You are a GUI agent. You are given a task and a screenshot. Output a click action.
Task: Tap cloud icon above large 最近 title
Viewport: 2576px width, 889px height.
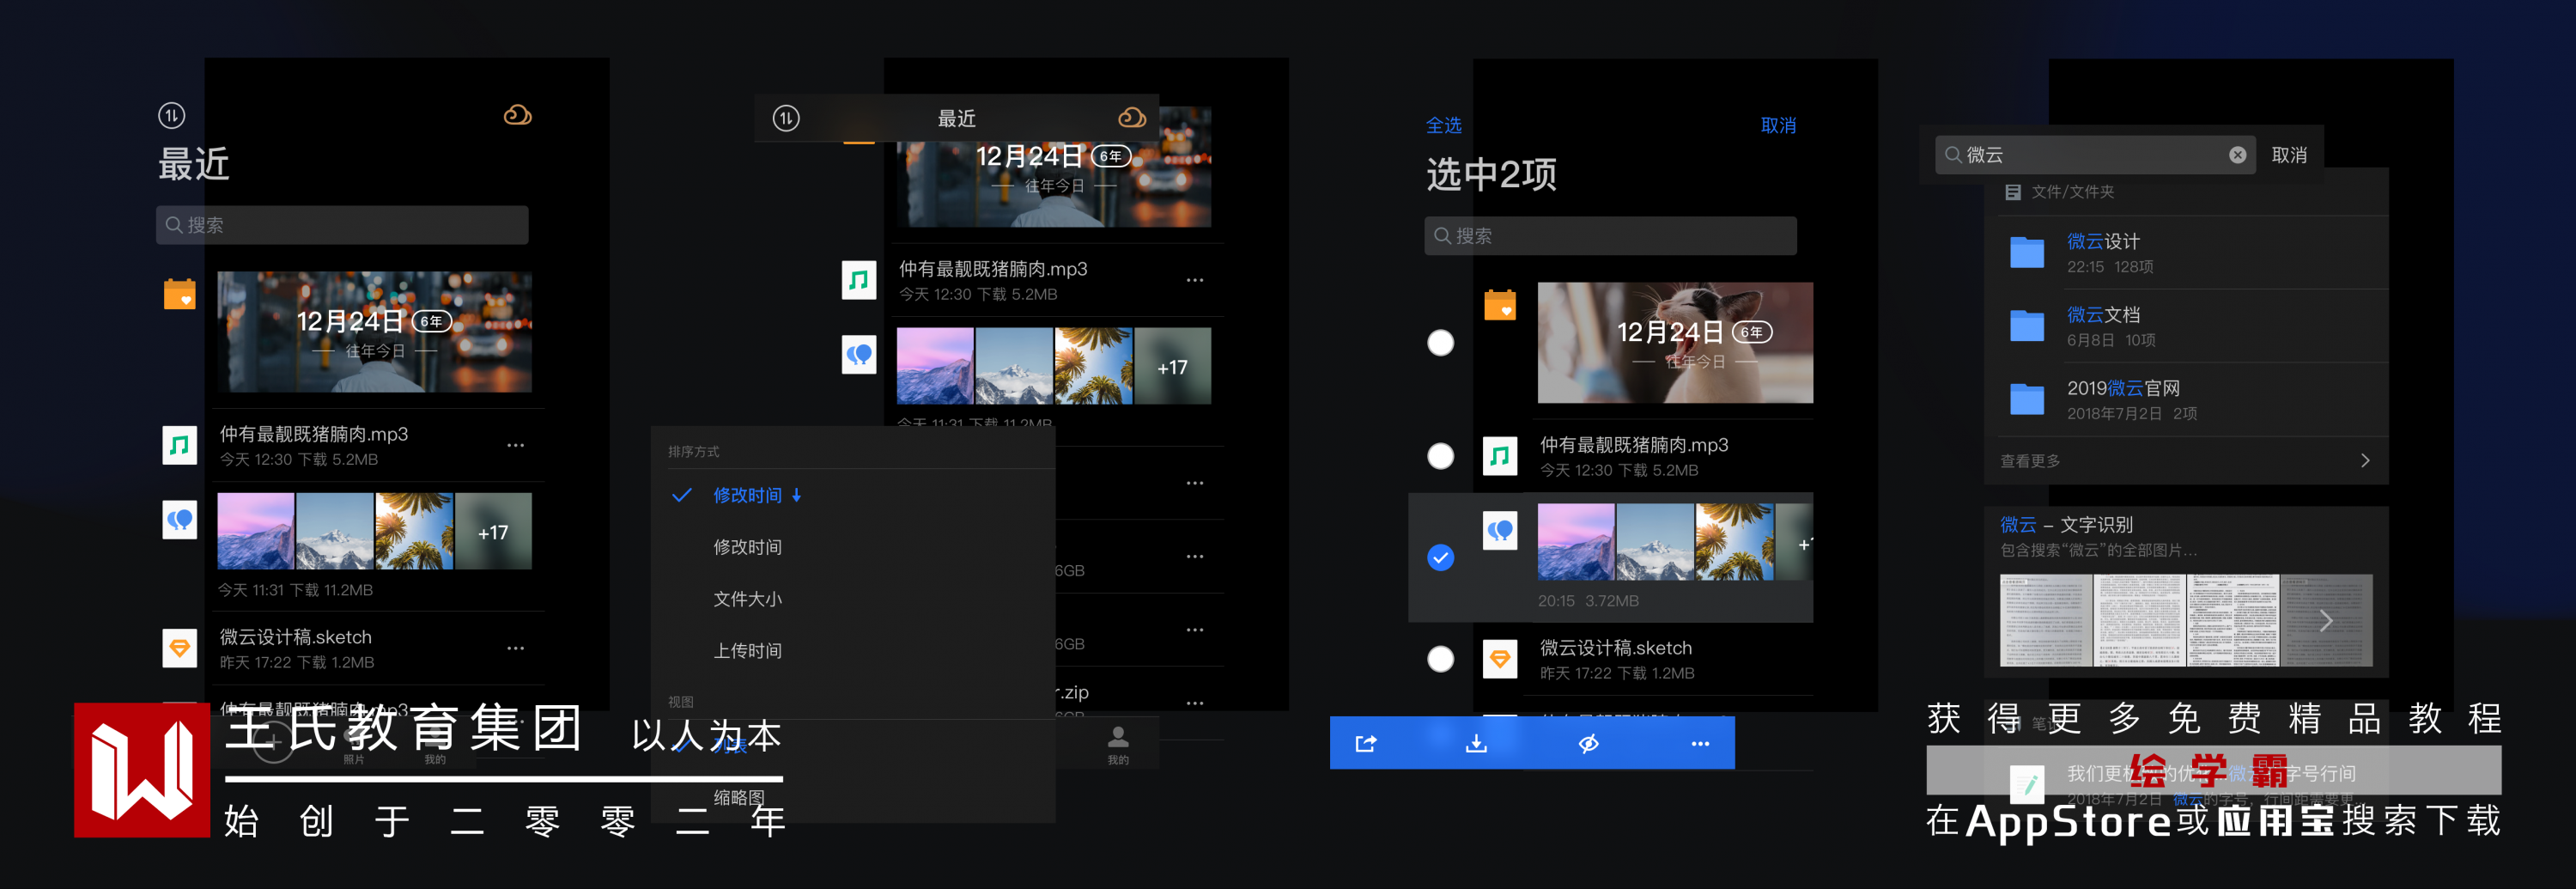517,115
